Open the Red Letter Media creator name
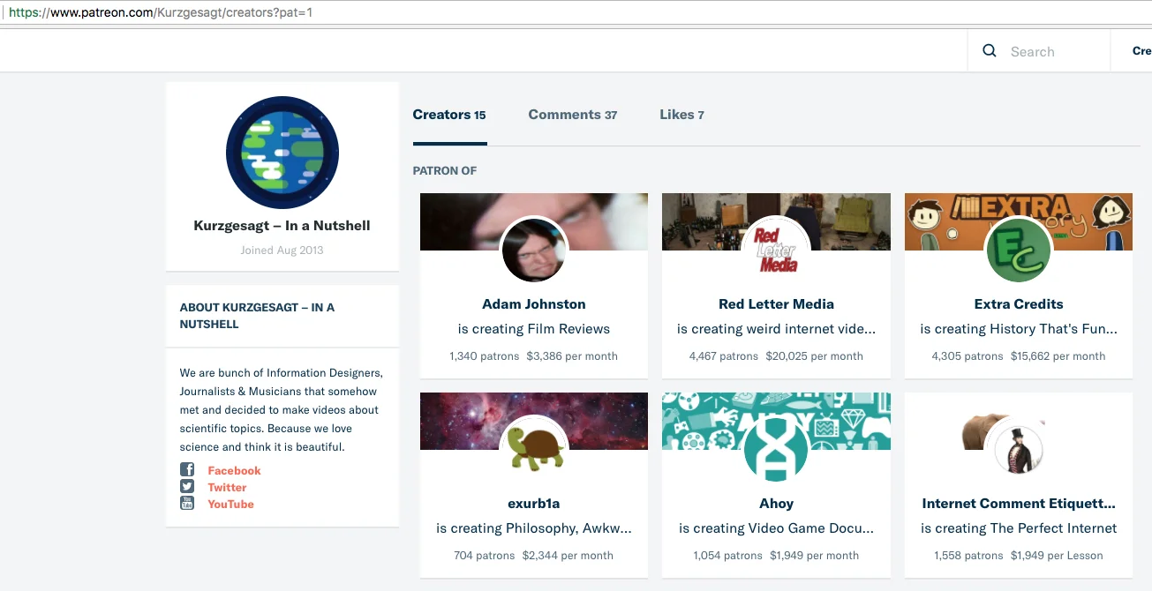Screen dimensions: 1152x591 [x=776, y=304]
